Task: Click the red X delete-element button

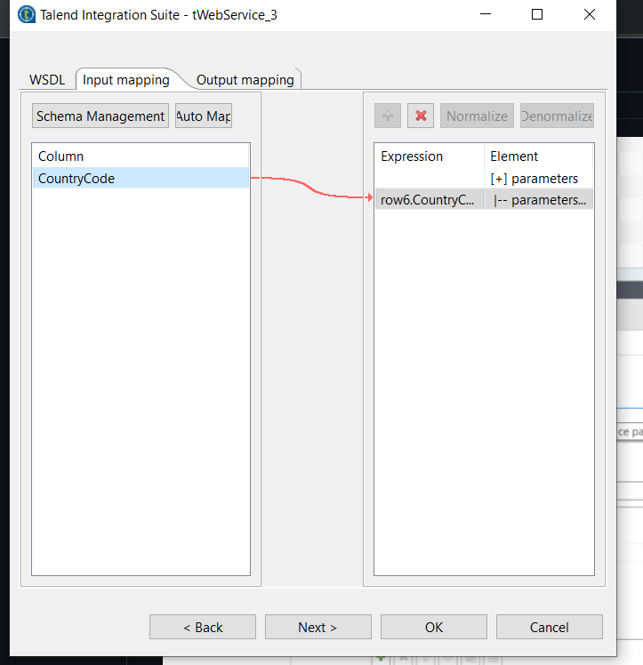Action: tap(421, 116)
